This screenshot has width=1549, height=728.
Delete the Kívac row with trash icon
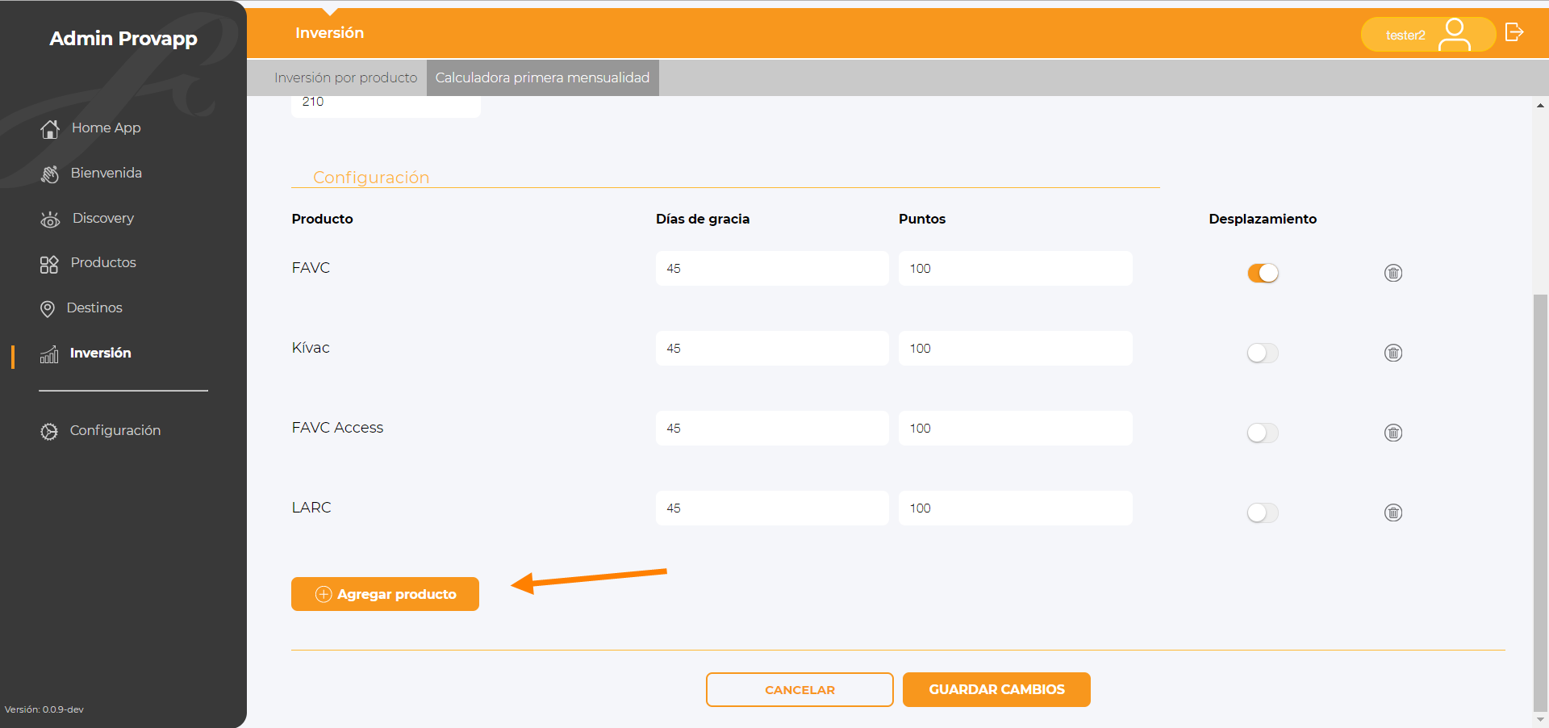click(x=1393, y=353)
